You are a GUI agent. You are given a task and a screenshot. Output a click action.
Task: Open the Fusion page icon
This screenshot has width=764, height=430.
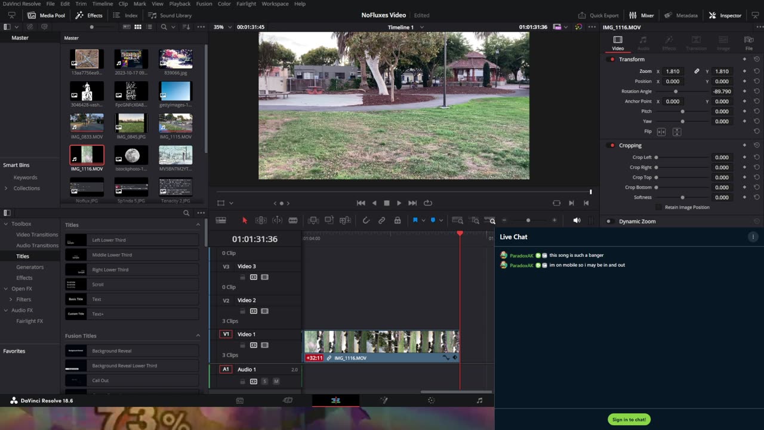pyautogui.click(x=384, y=400)
